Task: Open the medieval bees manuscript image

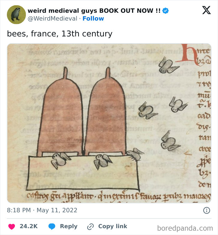Action: [x=109, y=123]
